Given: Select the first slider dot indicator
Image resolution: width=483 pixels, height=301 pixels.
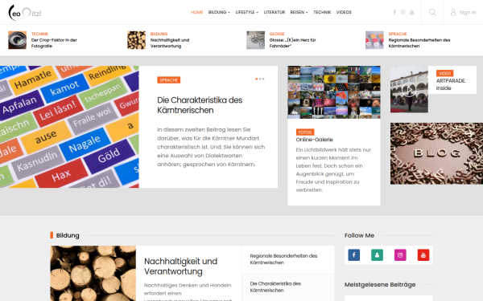Looking at the screenshot, I should click(256, 79).
